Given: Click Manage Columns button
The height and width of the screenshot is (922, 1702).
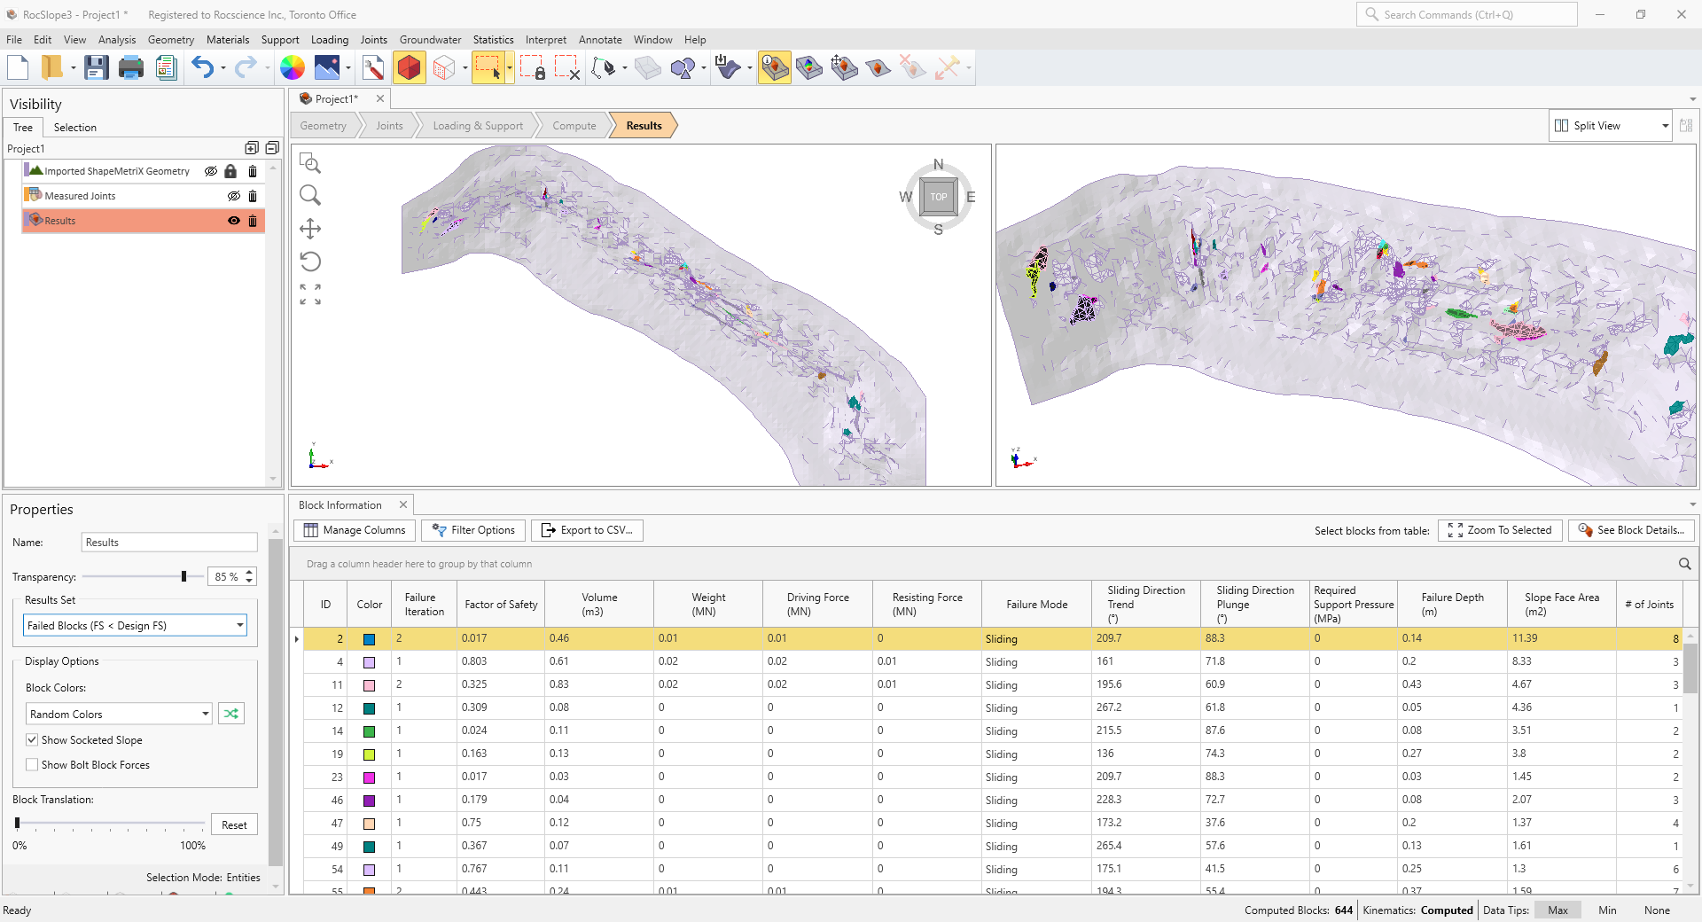Looking at the screenshot, I should (355, 530).
